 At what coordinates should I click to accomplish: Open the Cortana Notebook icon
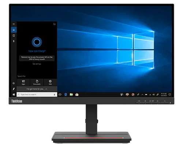[14, 36]
